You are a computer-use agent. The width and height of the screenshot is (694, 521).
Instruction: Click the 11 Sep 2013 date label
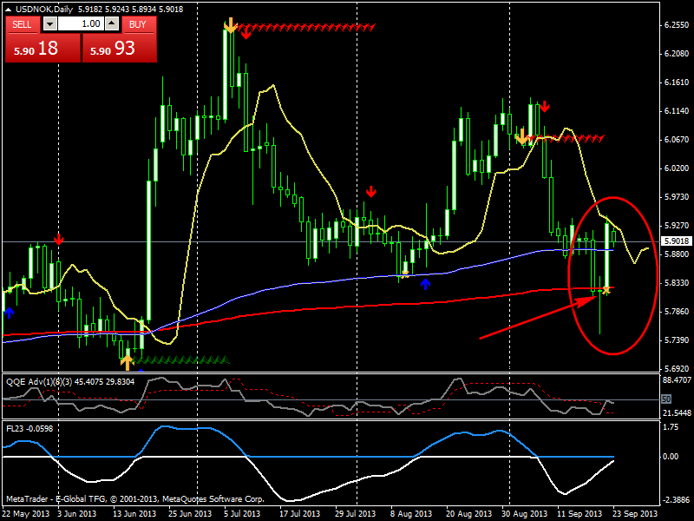(579, 514)
